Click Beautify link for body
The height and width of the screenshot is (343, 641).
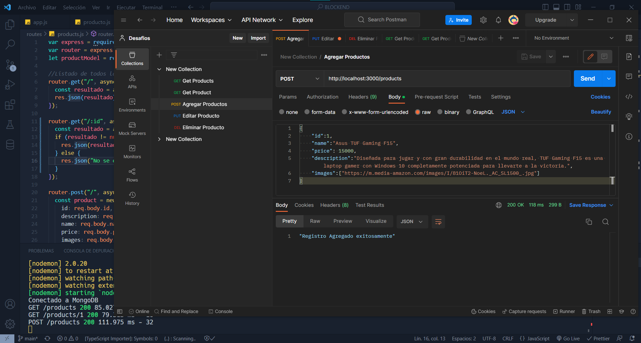click(601, 112)
